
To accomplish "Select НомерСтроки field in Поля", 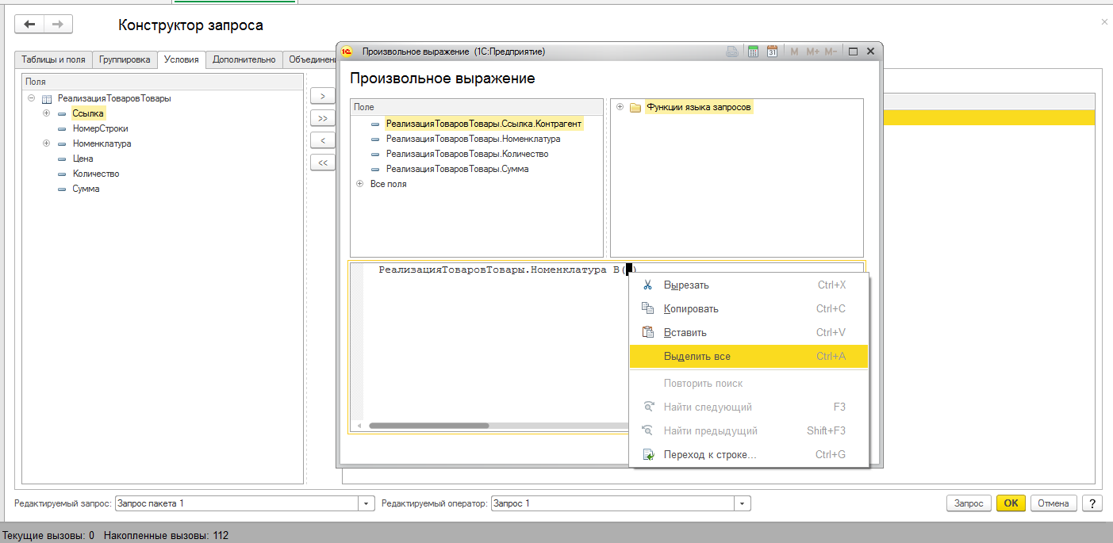I will [x=100, y=128].
